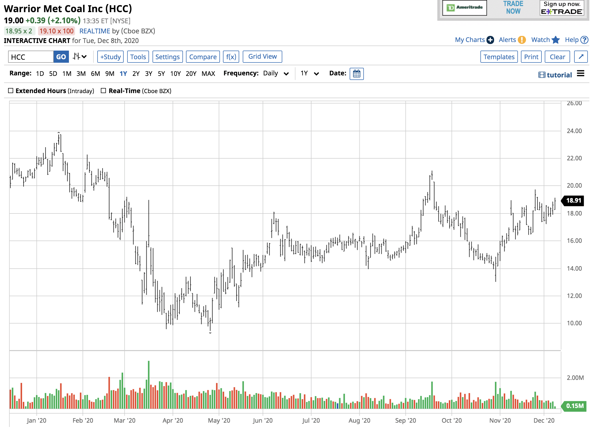This screenshot has width=601, height=430.
Task: Click the Warrior Met Coal Inc (HCC) title
Action: [68, 9]
